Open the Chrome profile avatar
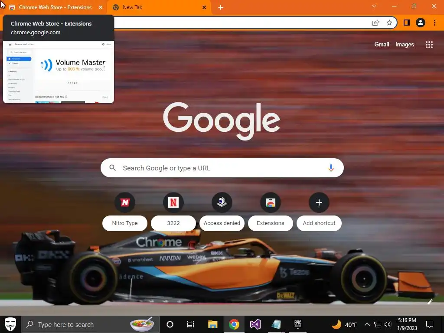This screenshot has height=333, width=444. [x=421, y=23]
